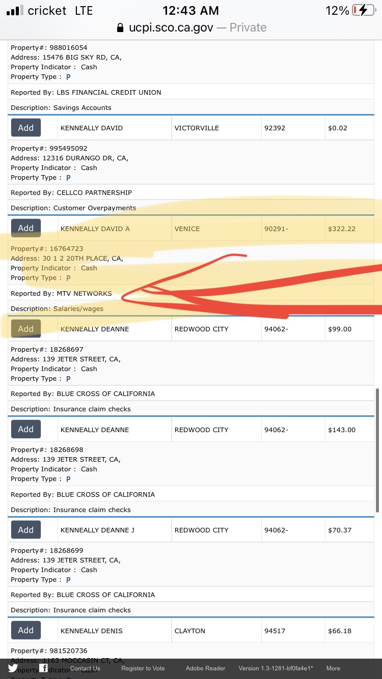The width and height of the screenshot is (382, 679).
Task: Select the text Reported By: MTV NETWORKS
Action: tap(61, 294)
